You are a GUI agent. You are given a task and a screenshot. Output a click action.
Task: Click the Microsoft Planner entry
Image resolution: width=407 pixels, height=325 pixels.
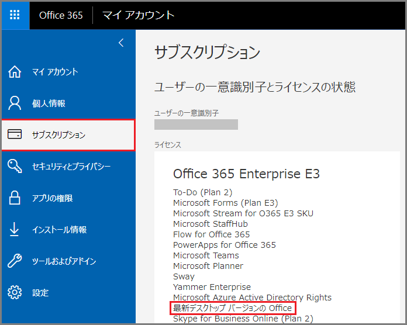coord(208,266)
